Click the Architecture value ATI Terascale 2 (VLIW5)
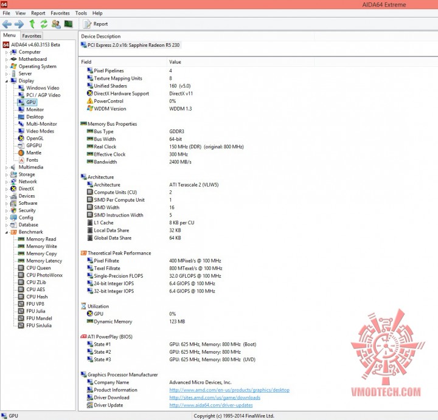438x420 pixels. click(x=194, y=184)
